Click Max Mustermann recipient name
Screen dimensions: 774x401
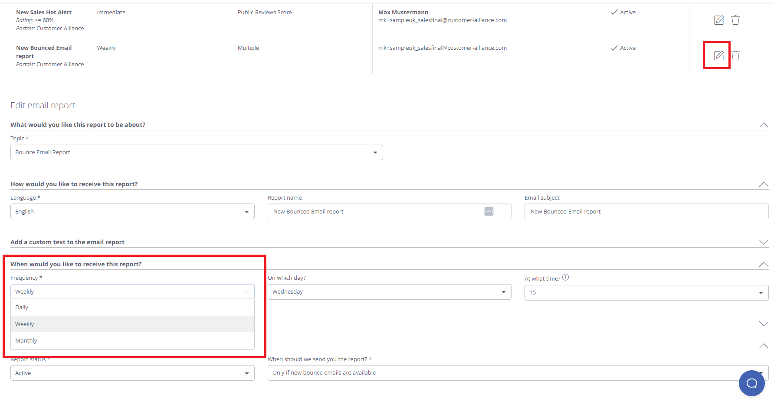403,12
